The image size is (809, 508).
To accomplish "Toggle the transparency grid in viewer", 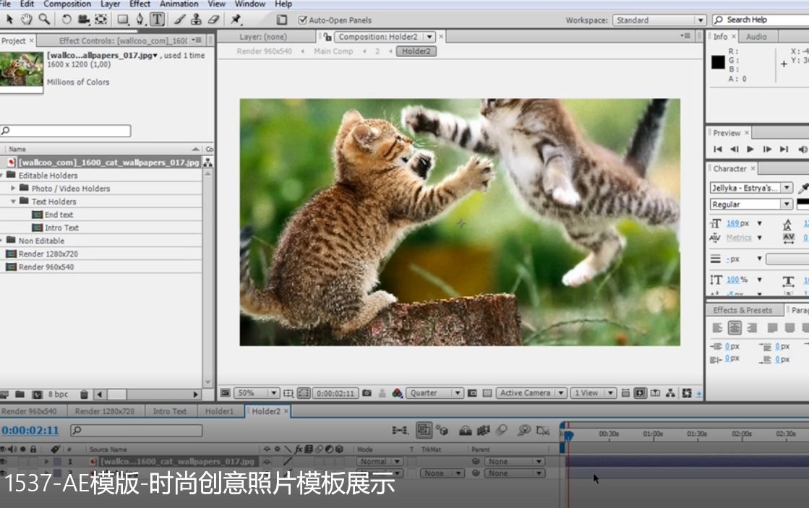I will [487, 393].
